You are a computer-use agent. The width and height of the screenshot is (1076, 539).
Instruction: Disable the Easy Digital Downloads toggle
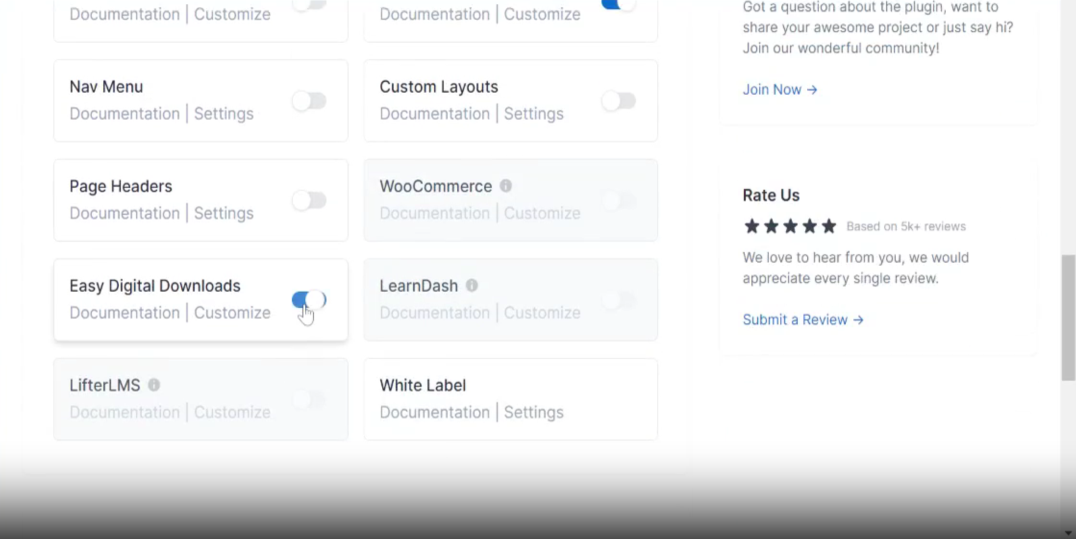(x=309, y=300)
